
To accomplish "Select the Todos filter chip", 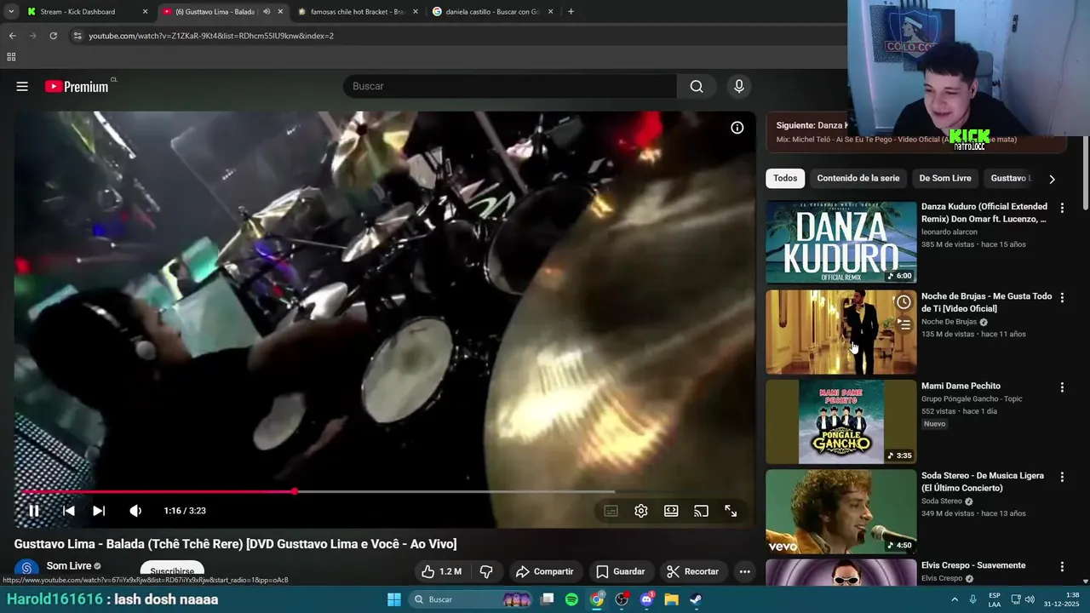I will (x=785, y=178).
